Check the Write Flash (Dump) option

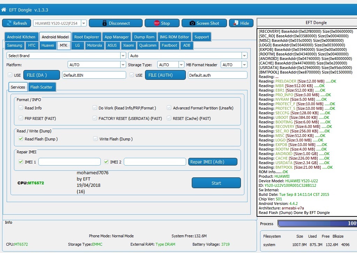tap(96, 139)
